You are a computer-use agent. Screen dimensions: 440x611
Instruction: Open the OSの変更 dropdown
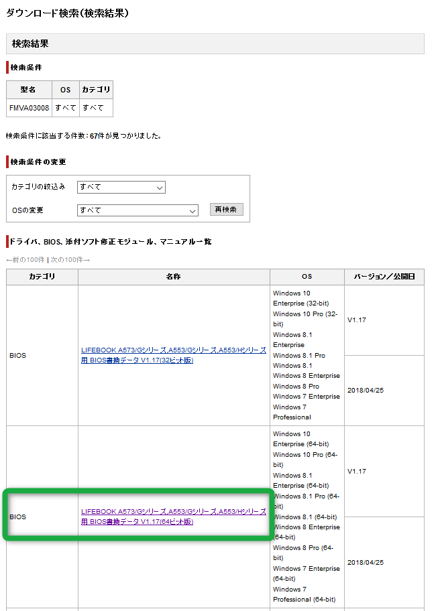click(x=137, y=210)
